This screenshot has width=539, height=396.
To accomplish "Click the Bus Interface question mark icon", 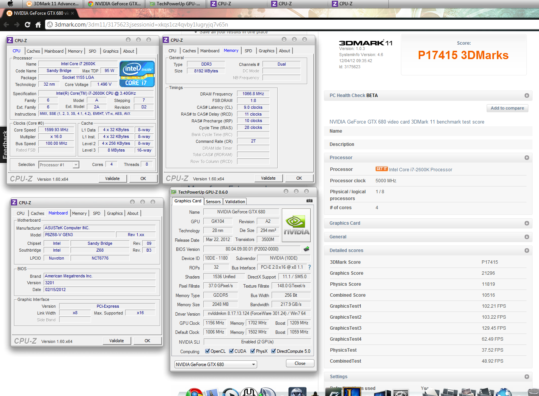I will pyautogui.click(x=310, y=267).
